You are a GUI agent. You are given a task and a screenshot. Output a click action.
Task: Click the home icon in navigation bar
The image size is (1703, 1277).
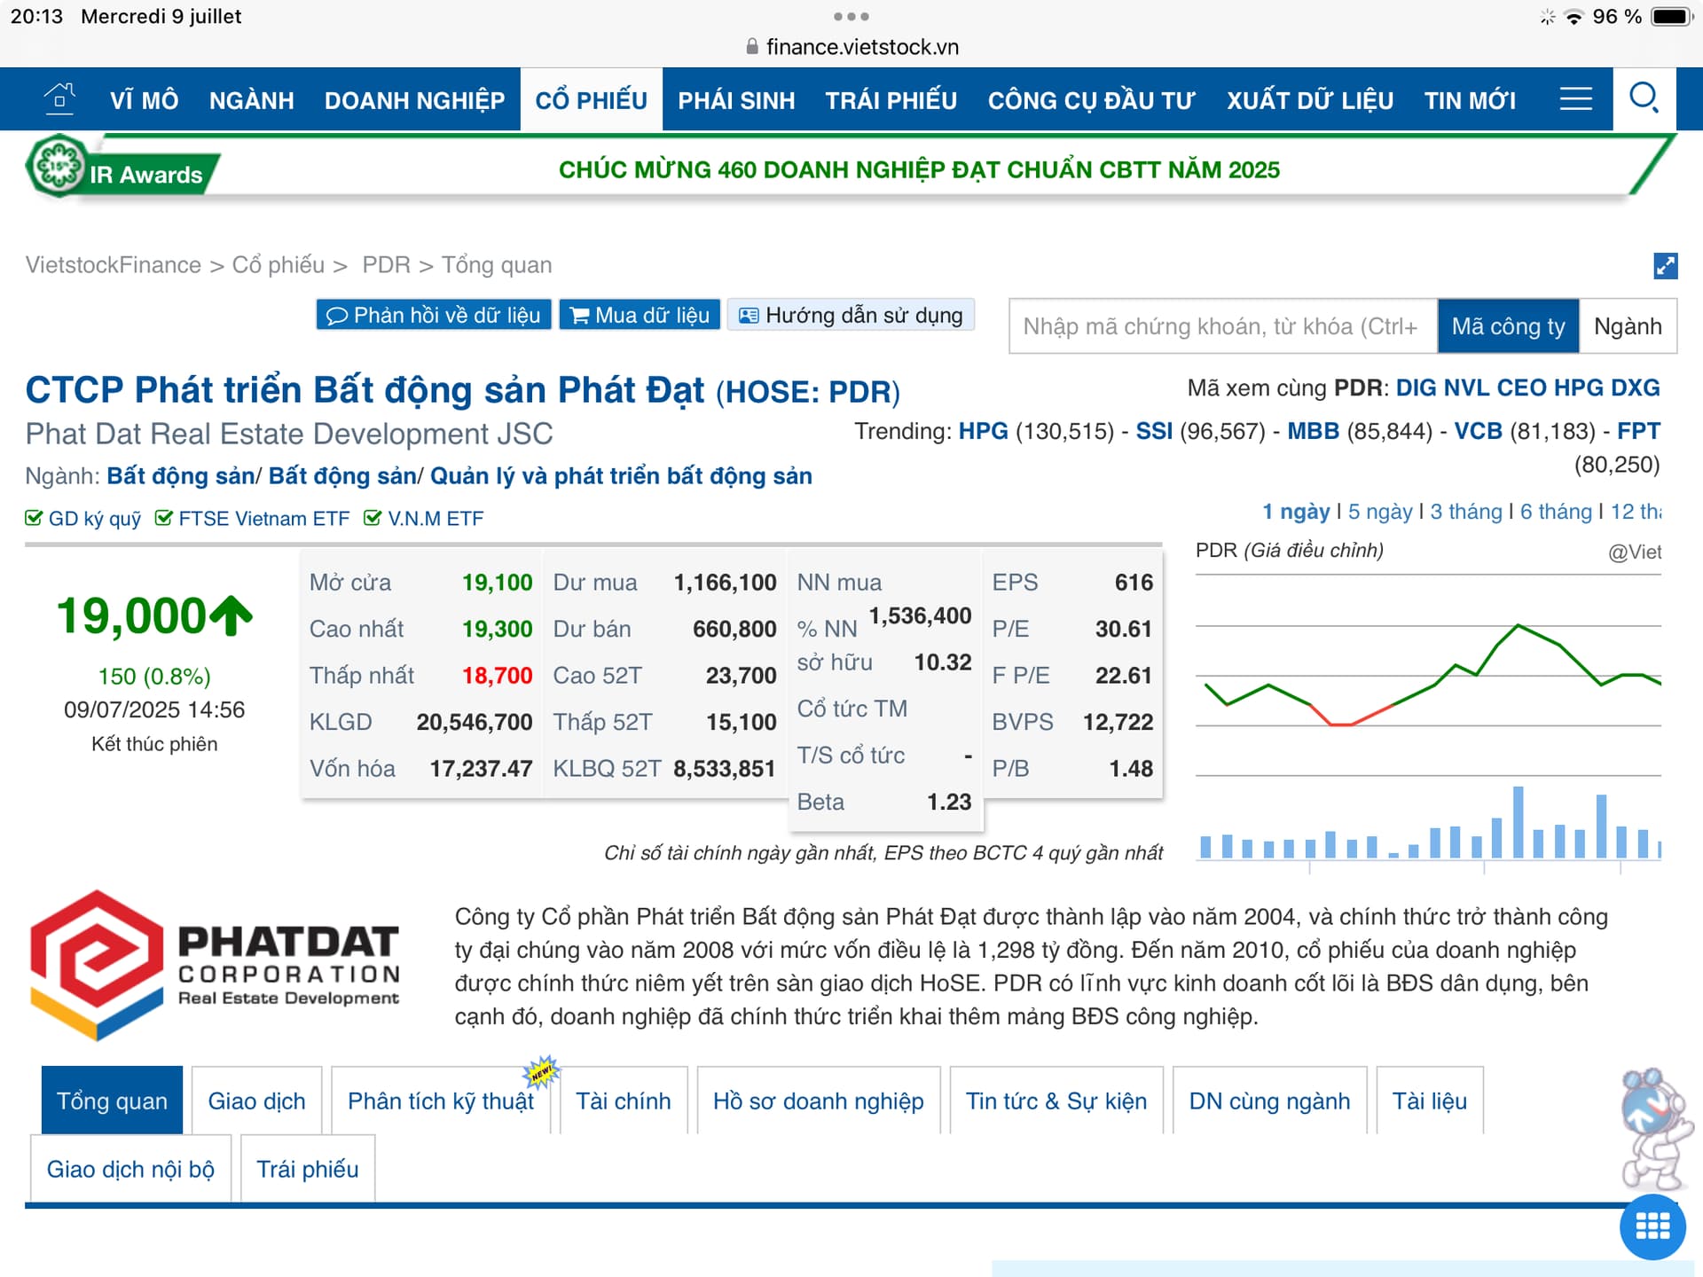59,98
